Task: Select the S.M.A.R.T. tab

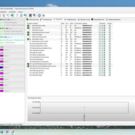Action: [x=58, y=19]
